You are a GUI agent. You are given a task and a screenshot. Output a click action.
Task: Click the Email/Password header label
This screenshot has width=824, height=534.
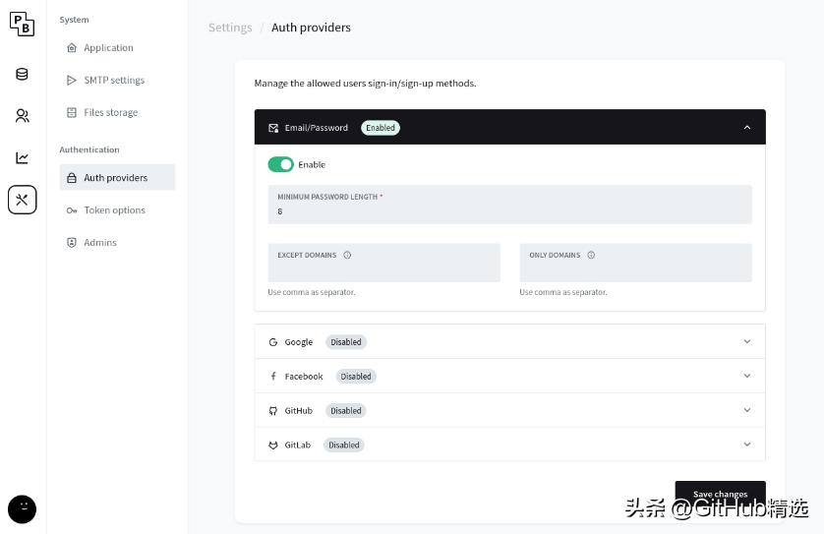pyautogui.click(x=317, y=128)
